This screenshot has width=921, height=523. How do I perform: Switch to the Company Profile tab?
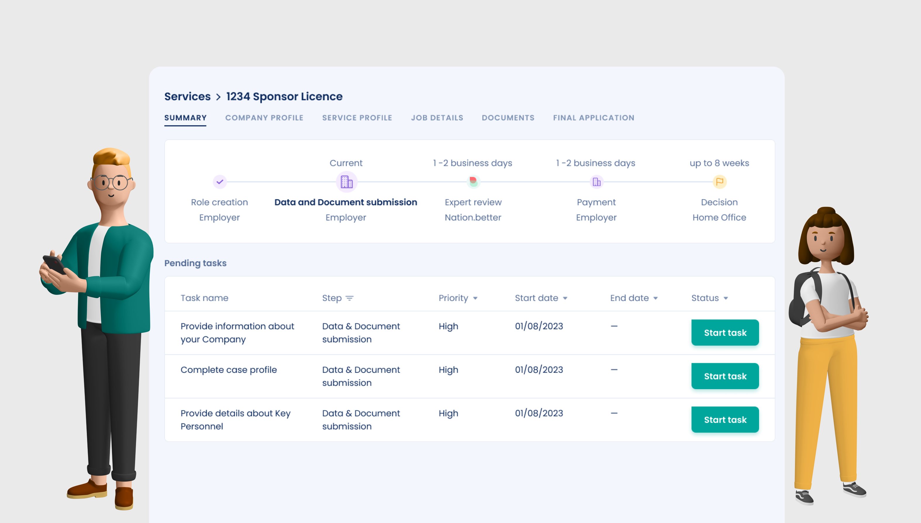tap(264, 118)
